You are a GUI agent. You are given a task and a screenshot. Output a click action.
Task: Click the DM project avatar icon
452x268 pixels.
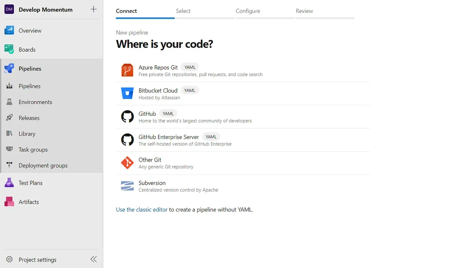point(9,9)
